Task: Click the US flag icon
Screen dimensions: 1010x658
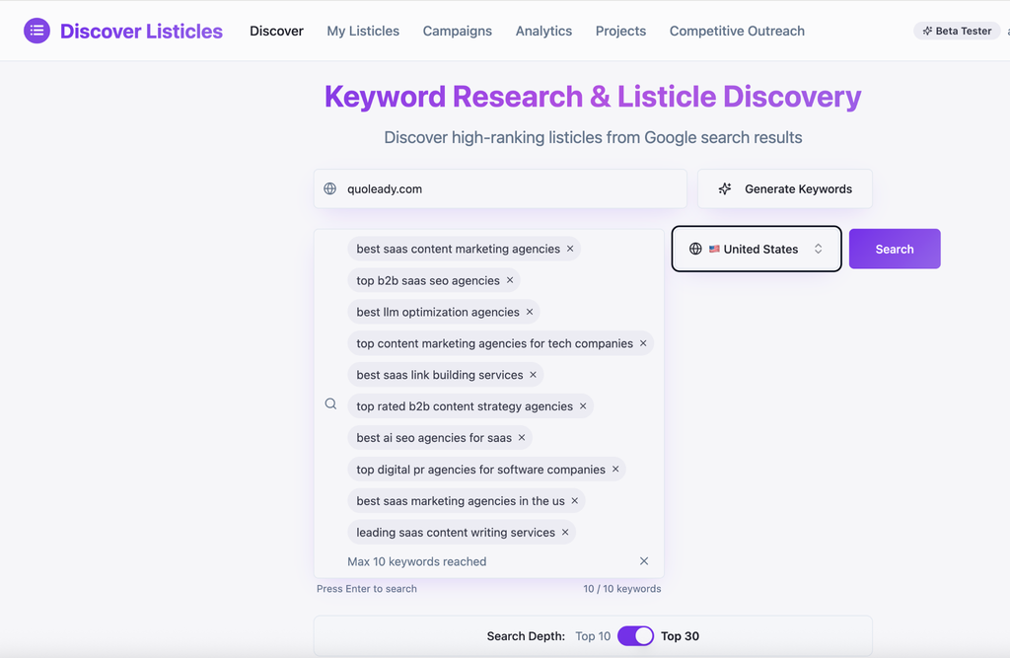Action: 714,249
